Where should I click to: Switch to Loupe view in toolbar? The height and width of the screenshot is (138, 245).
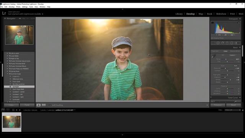38,105
